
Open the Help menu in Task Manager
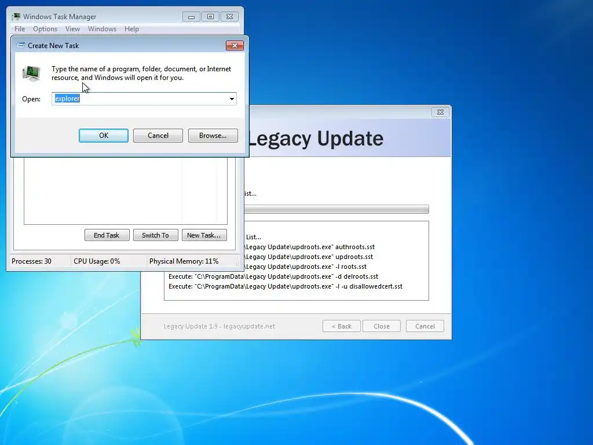(x=131, y=29)
